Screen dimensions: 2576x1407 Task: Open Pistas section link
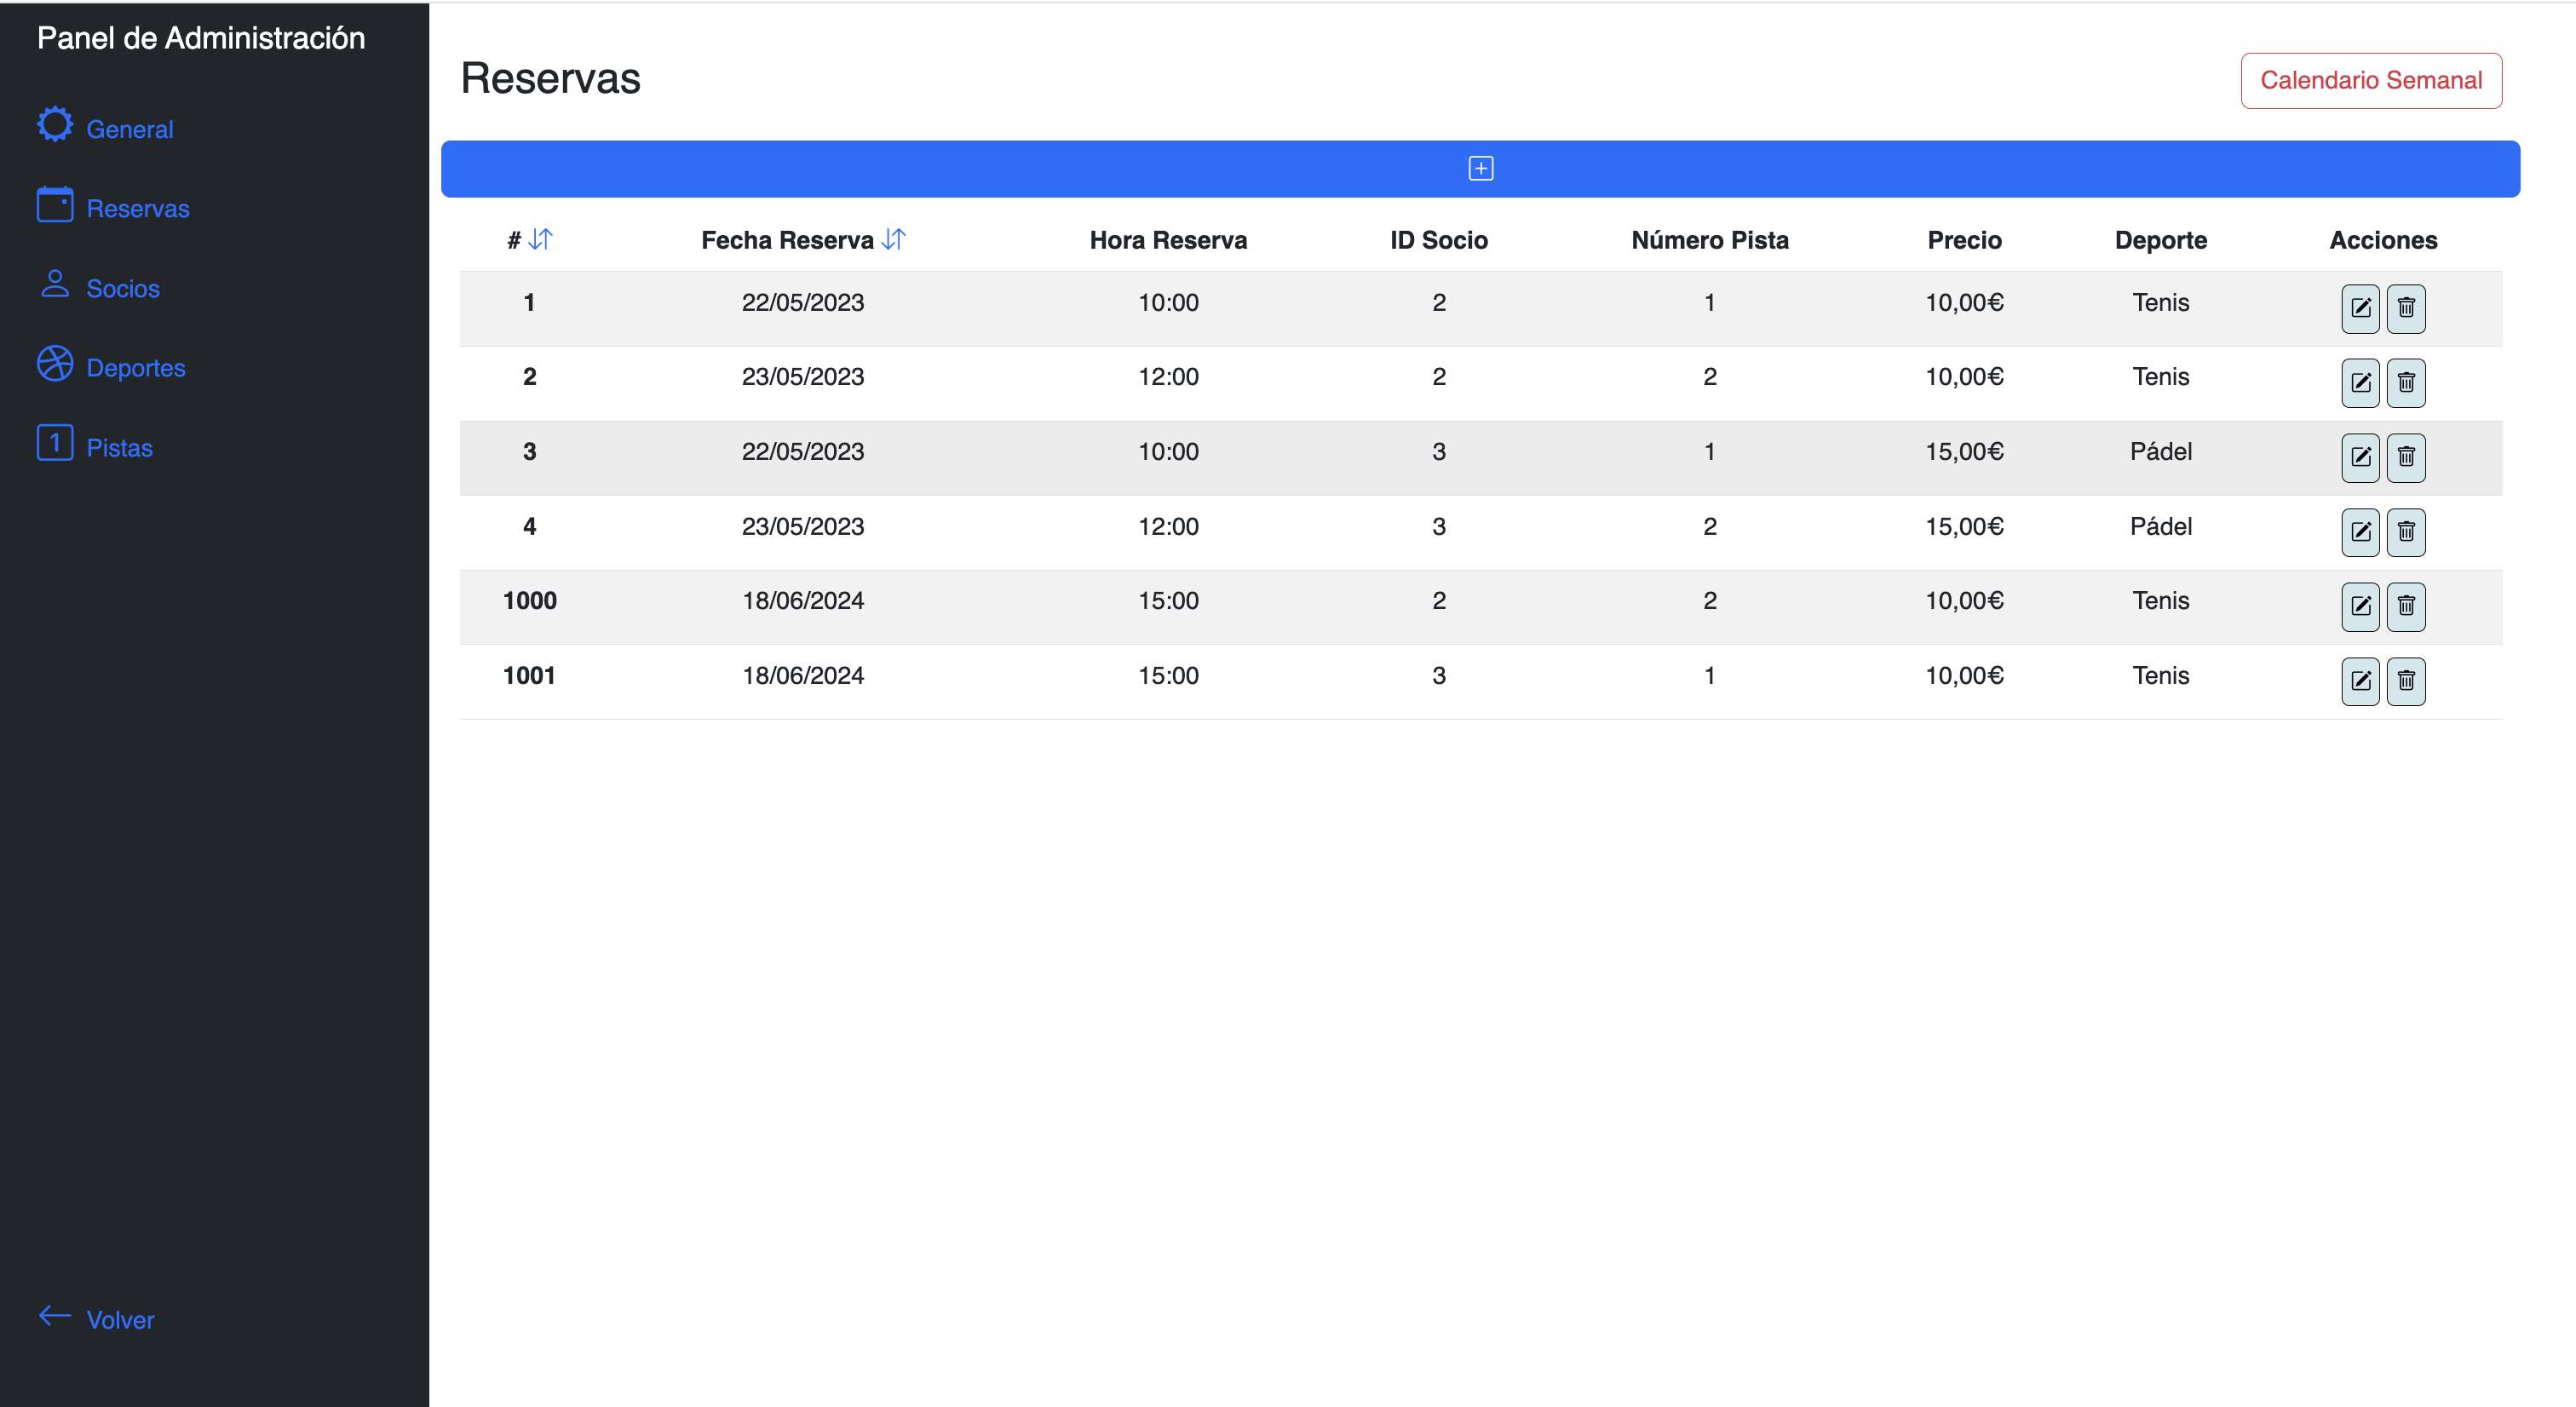pos(120,447)
